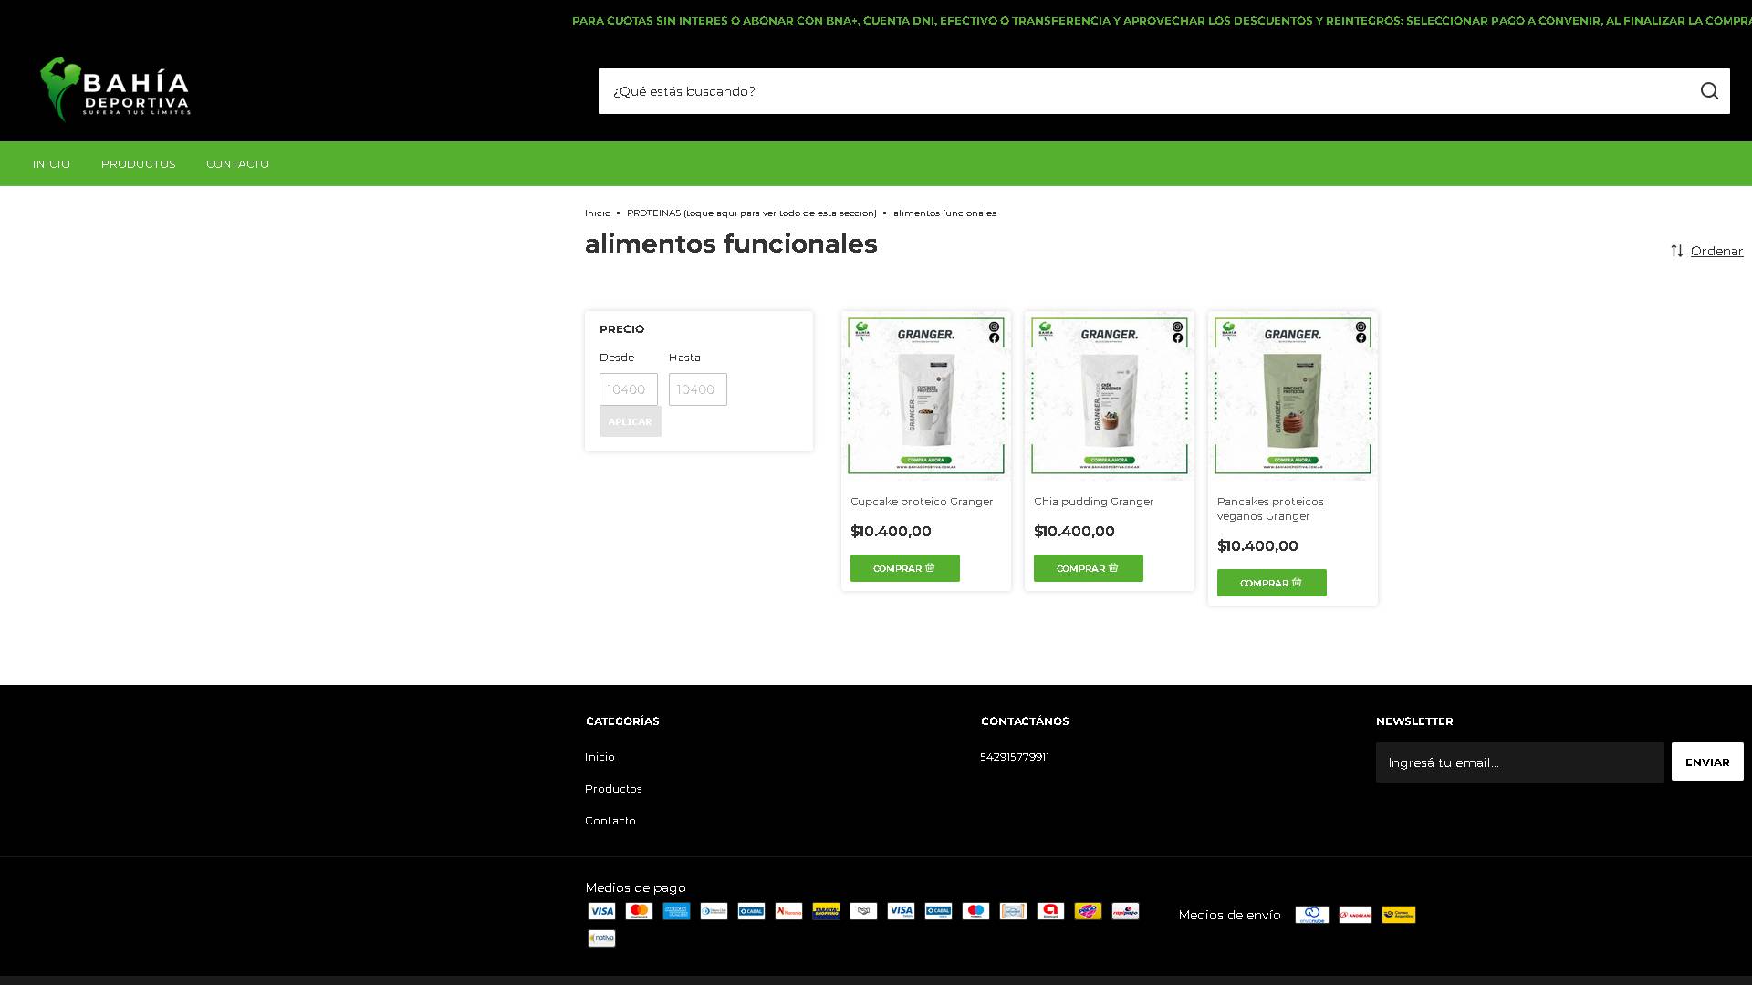Click the Rapipago payment icon
The image size is (1752, 985).
pos(1125,911)
